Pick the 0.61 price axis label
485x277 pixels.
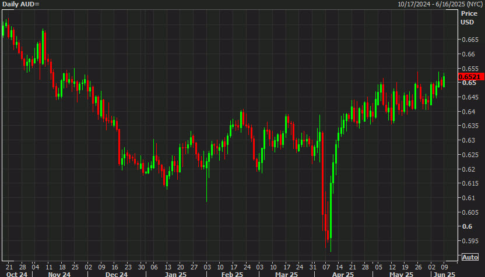click(468, 198)
